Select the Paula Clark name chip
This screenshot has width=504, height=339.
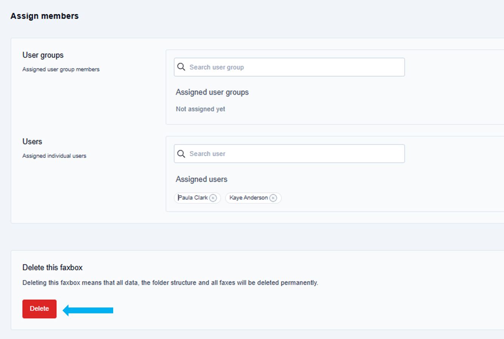point(193,198)
